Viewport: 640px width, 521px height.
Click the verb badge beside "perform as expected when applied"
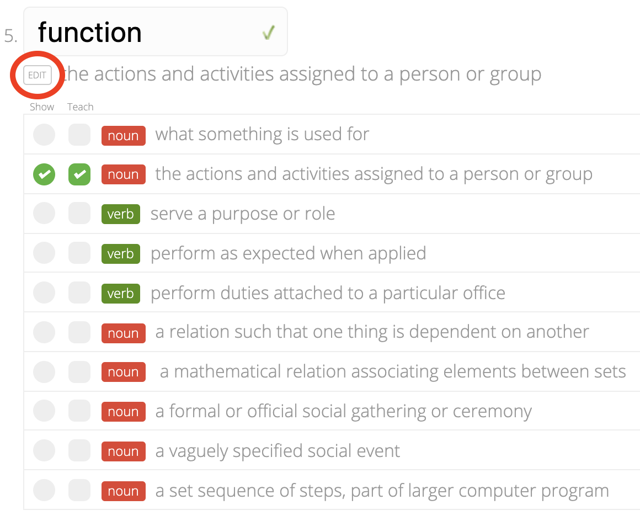pos(120,253)
